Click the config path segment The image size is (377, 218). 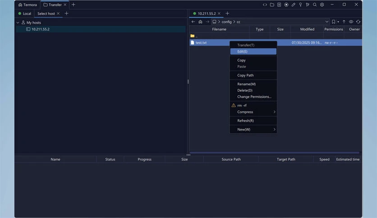[x=226, y=22]
